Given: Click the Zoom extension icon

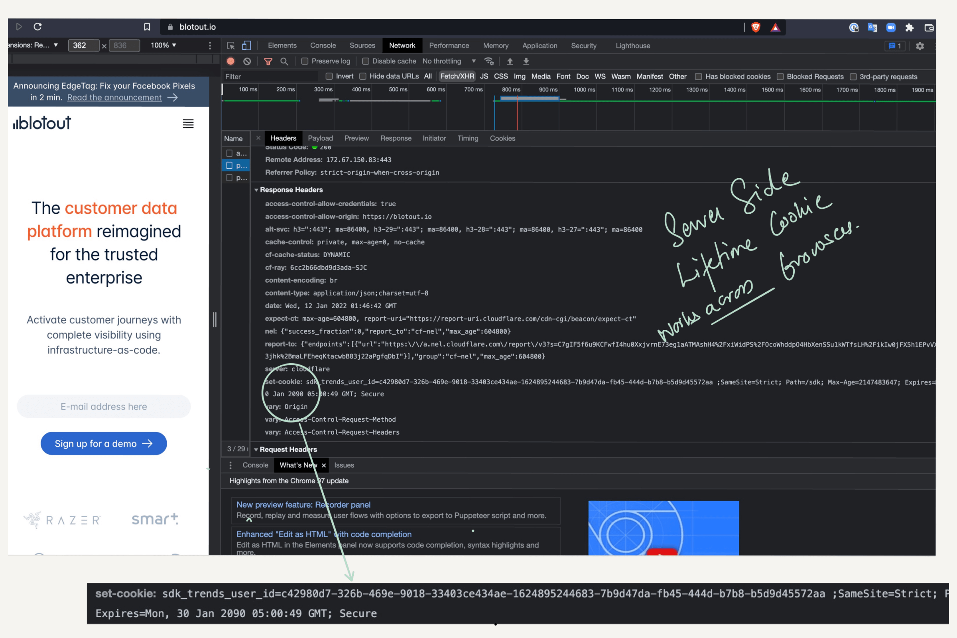Looking at the screenshot, I should click(x=891, y=27).
